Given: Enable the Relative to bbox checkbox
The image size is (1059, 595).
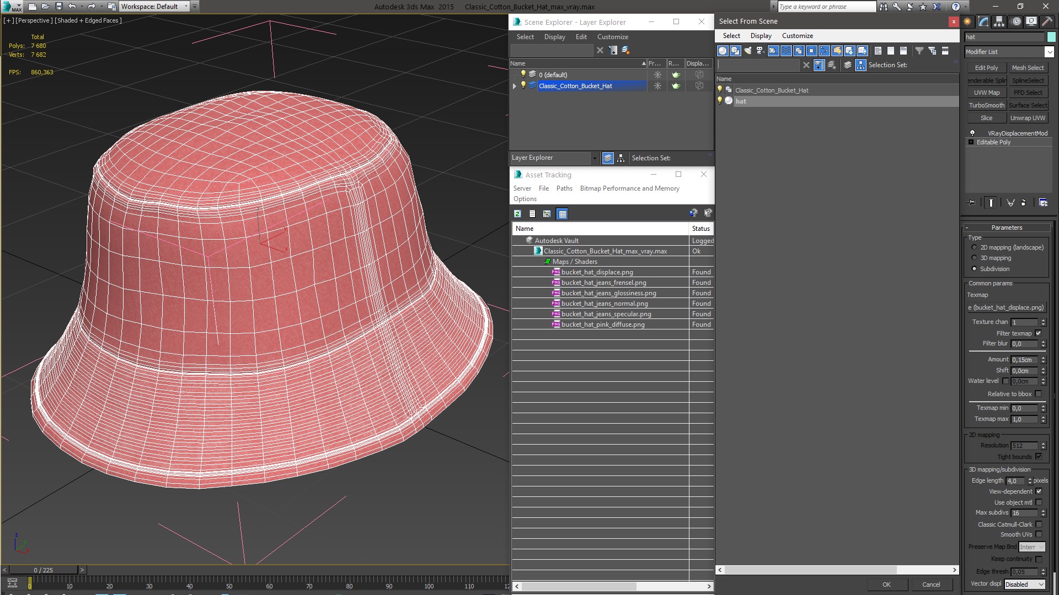Looking at the screenshot, I should 1039,394.
